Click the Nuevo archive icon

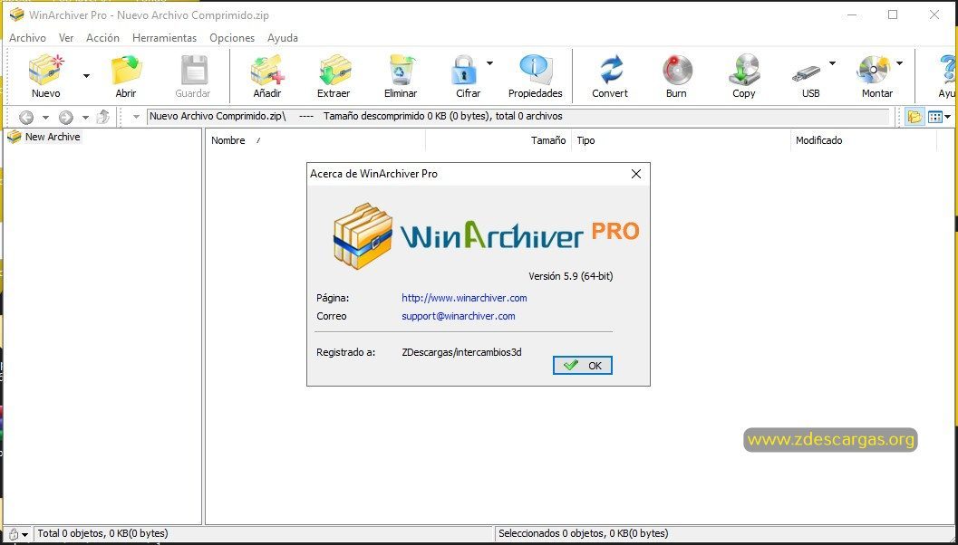[x=46, y=70]
